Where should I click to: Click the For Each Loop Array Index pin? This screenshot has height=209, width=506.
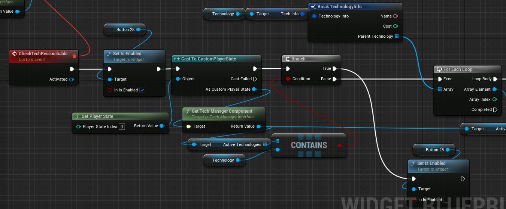(x=495, y=99)
